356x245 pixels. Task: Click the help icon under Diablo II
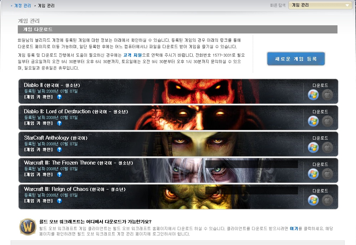(59, 97)
